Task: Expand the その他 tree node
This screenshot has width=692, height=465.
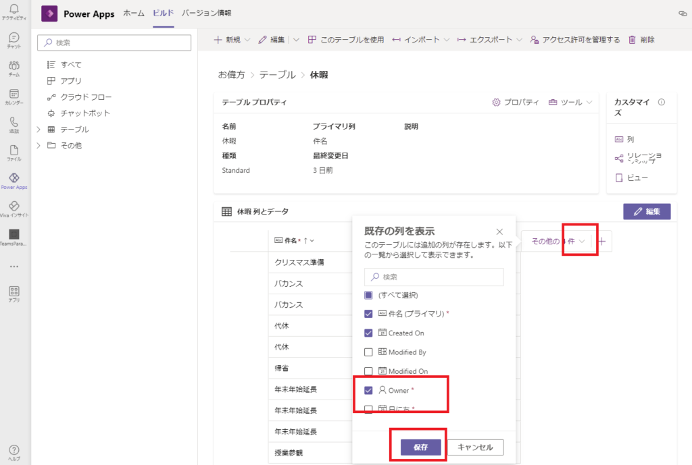Action: (x=39, y=146)
